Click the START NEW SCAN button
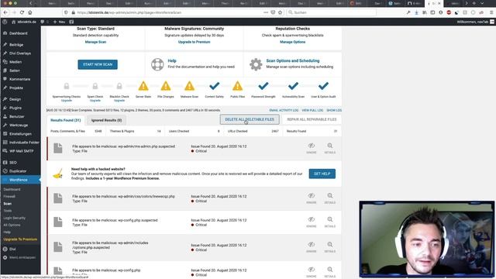The width and height of the screenshot is (496, 279). [x=98, y=64]
